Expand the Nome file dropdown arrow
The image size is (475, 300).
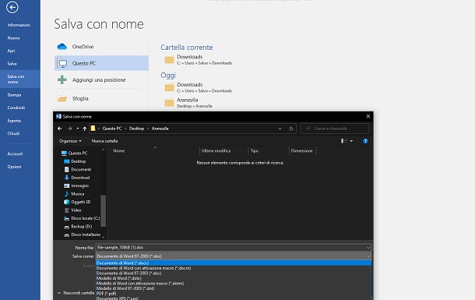point(368,248)
